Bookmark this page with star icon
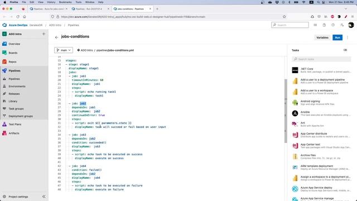The height and width of the screenshot is (201, 357). 284,17
